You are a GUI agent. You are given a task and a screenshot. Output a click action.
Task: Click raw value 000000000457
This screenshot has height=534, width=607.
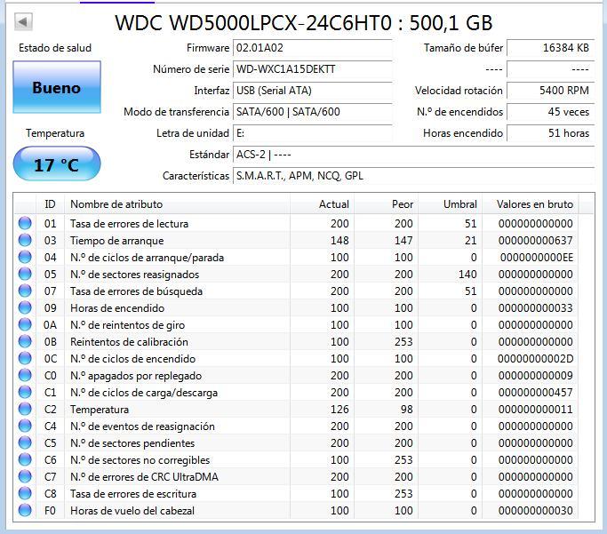(535, 393)
